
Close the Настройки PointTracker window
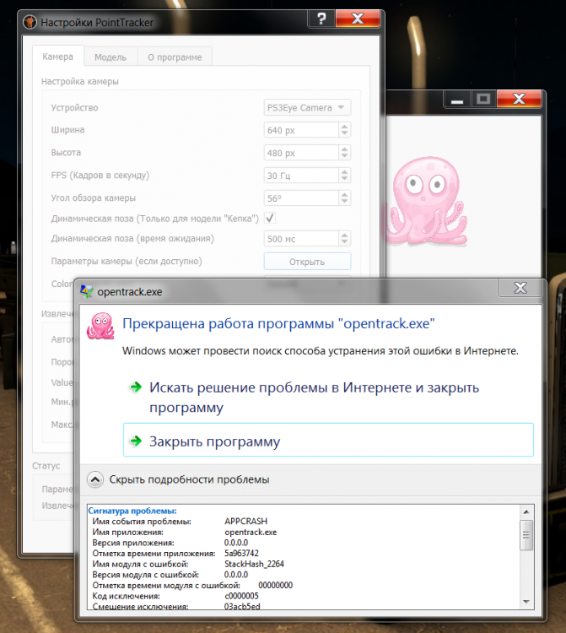point(358,19)
